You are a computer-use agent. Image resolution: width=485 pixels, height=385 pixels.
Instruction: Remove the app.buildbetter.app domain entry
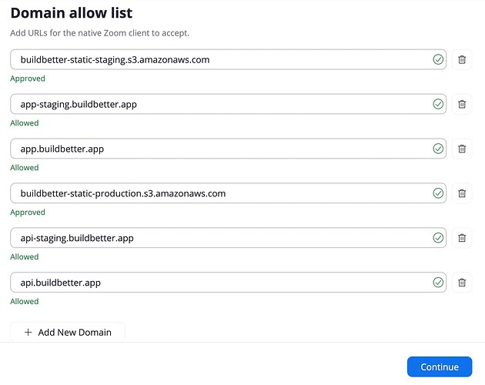[462, 149]
